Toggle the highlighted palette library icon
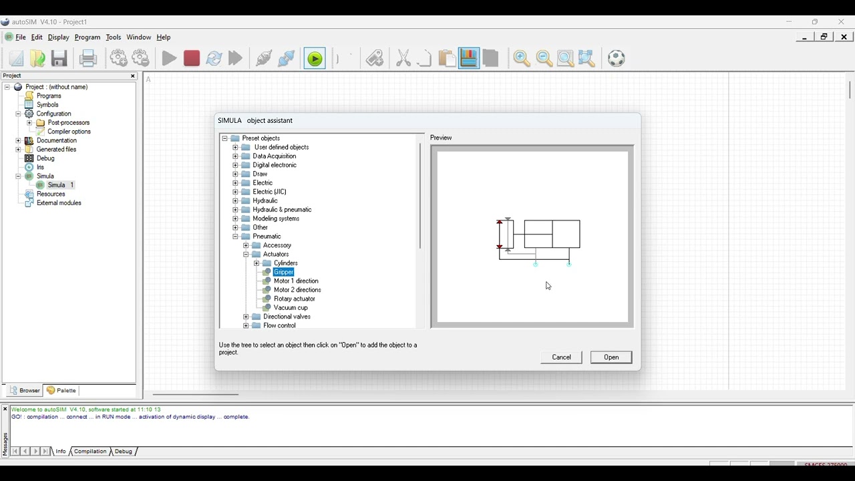This screenshot has width=855, height=481. click(x=469, y=59)
